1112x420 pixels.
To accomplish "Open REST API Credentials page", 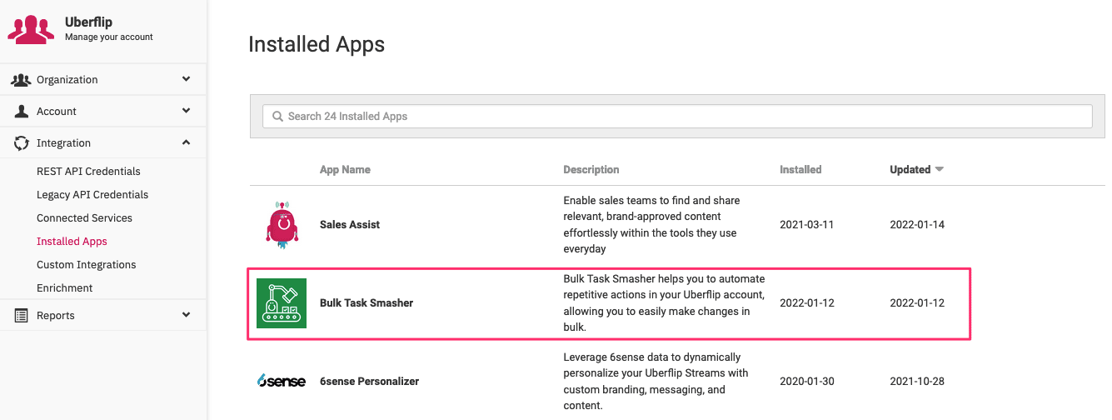I will click(x=88, y=172).
